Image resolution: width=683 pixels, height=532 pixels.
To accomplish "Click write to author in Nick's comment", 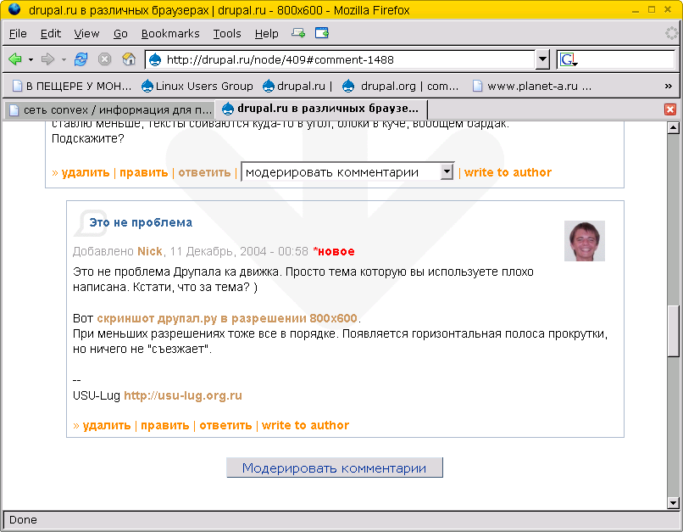I will [x=305, y=426].
